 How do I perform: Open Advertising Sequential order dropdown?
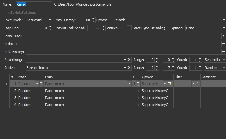(x=224, y=60)
